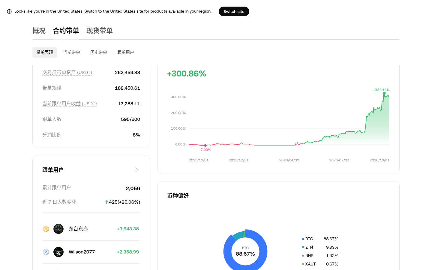
Task: Click the 188,450.61 value
Action: (x=127, y=88)
